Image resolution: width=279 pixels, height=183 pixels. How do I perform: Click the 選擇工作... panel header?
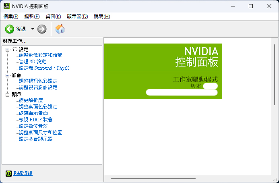(14, 41)
